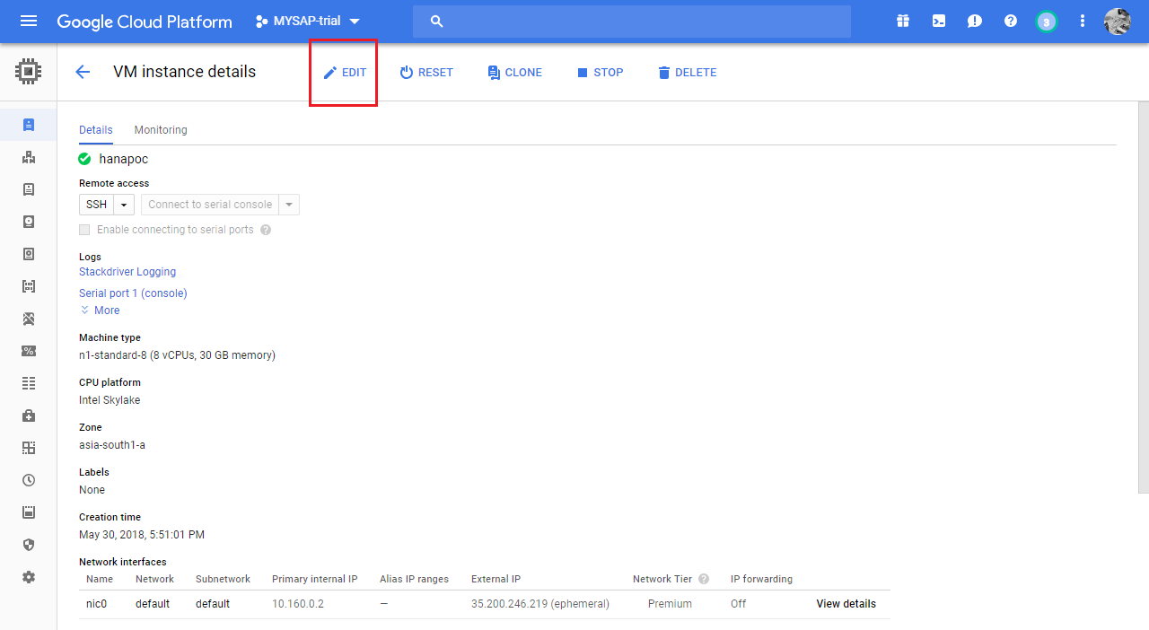Viewport: 1149px width, 630px height.
Task: Activate Cloud Shell terminal icon
Action: click(939, 21)
